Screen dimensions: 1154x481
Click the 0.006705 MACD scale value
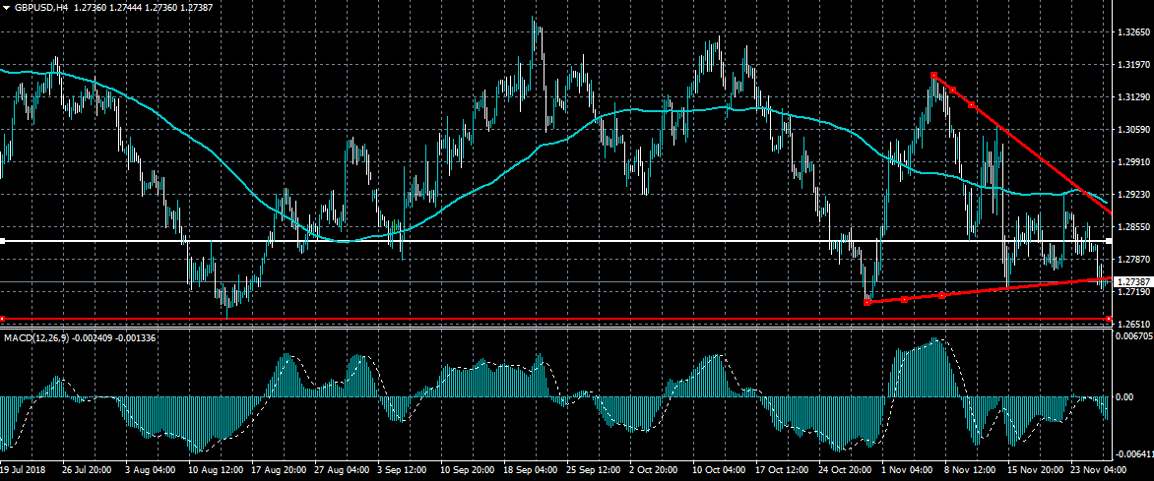(1131, 336)
